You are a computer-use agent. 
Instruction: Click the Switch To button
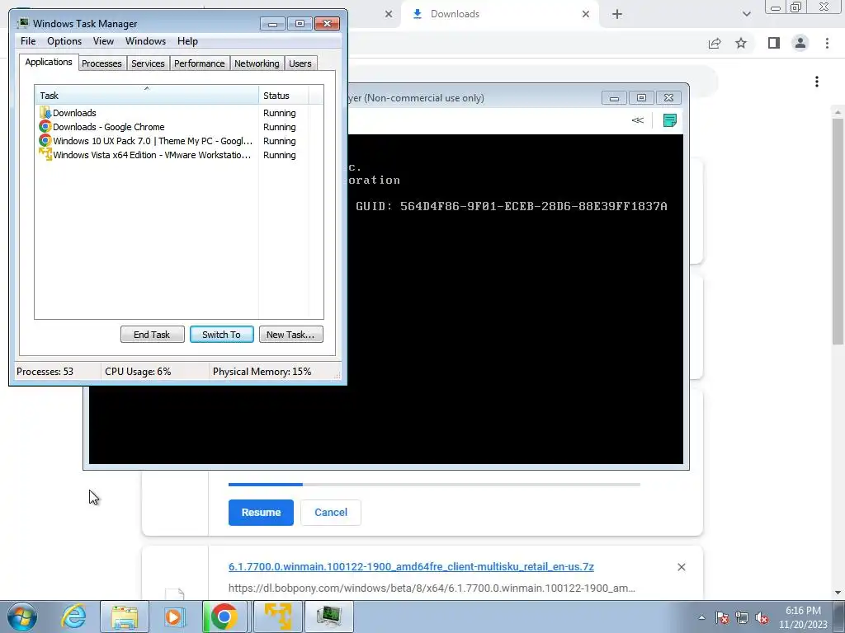pos(221,335)
